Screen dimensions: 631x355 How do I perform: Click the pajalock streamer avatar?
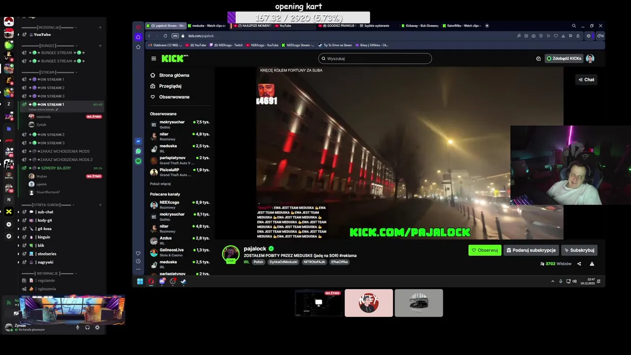pos(230,254)
